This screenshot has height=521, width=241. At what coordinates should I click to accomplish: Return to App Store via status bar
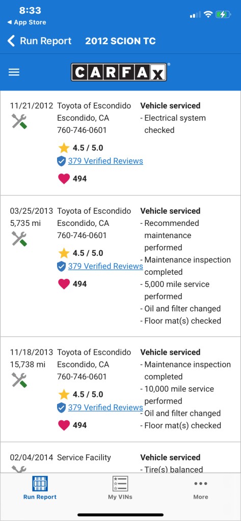pos(26,22)
